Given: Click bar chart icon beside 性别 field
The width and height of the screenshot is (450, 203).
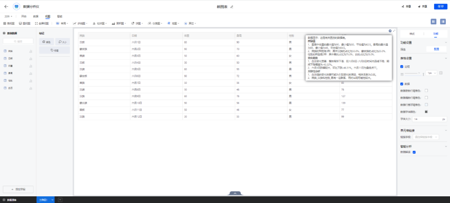Looking at the screenshot, I should [30, 81].
